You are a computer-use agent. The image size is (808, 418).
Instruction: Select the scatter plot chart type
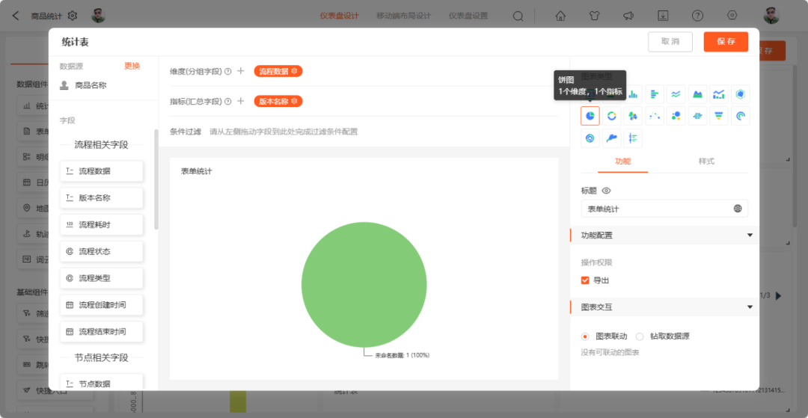pyautogui.click(x=655, y=116)
